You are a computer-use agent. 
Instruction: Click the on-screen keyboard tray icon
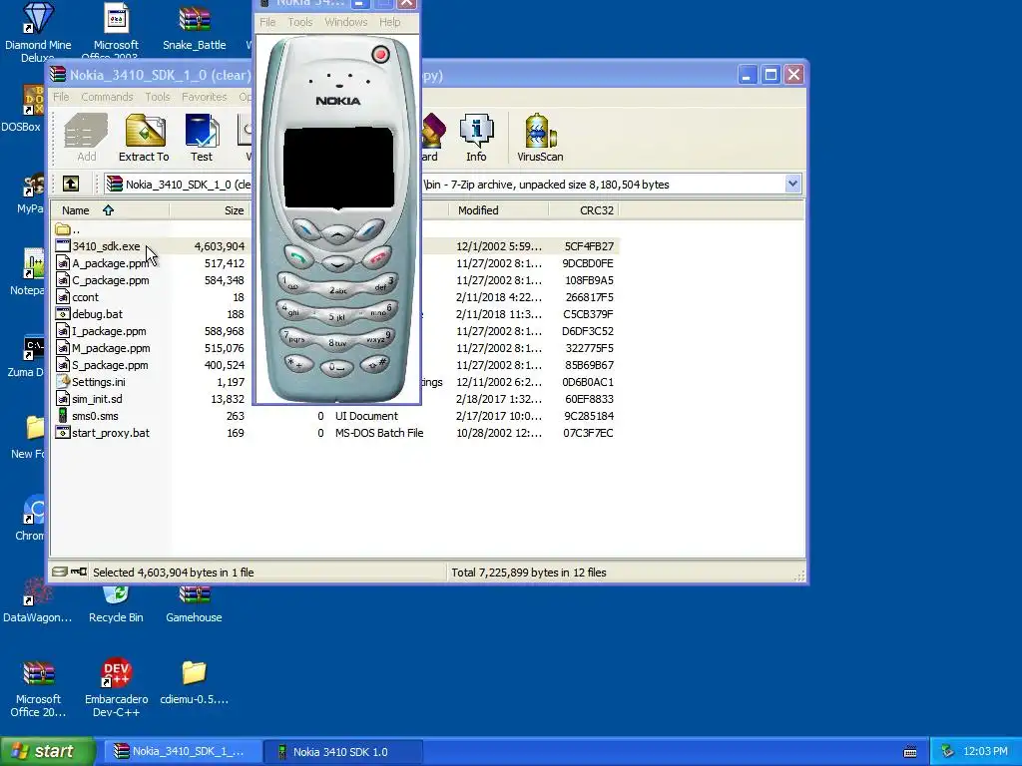coord(910,752)
